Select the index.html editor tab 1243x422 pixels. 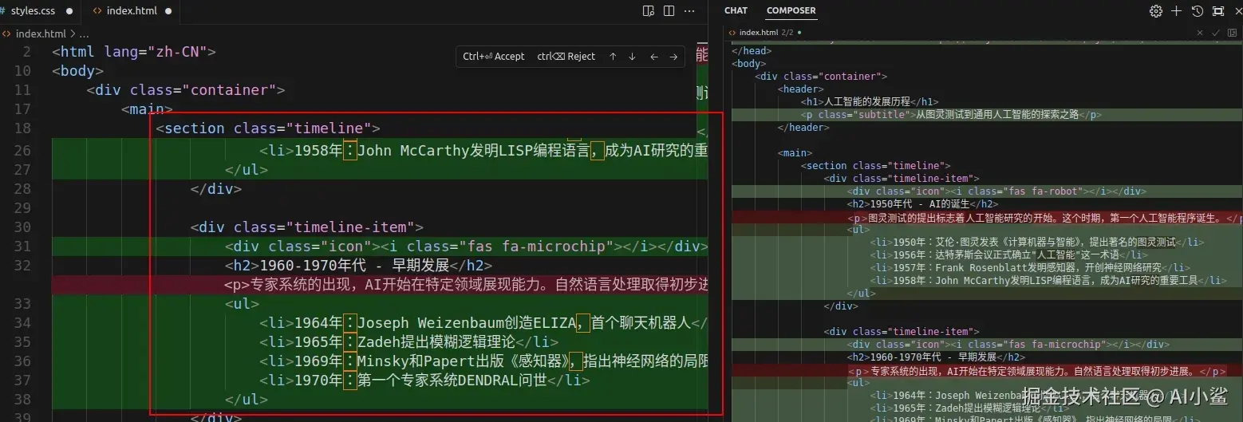point(132,11)
